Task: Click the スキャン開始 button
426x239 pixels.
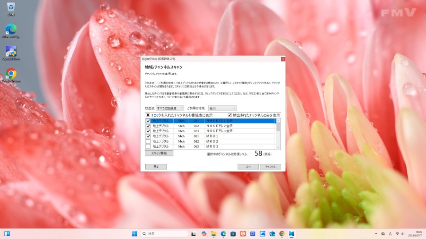Action: pyautogui.click(x=159, y=153)
